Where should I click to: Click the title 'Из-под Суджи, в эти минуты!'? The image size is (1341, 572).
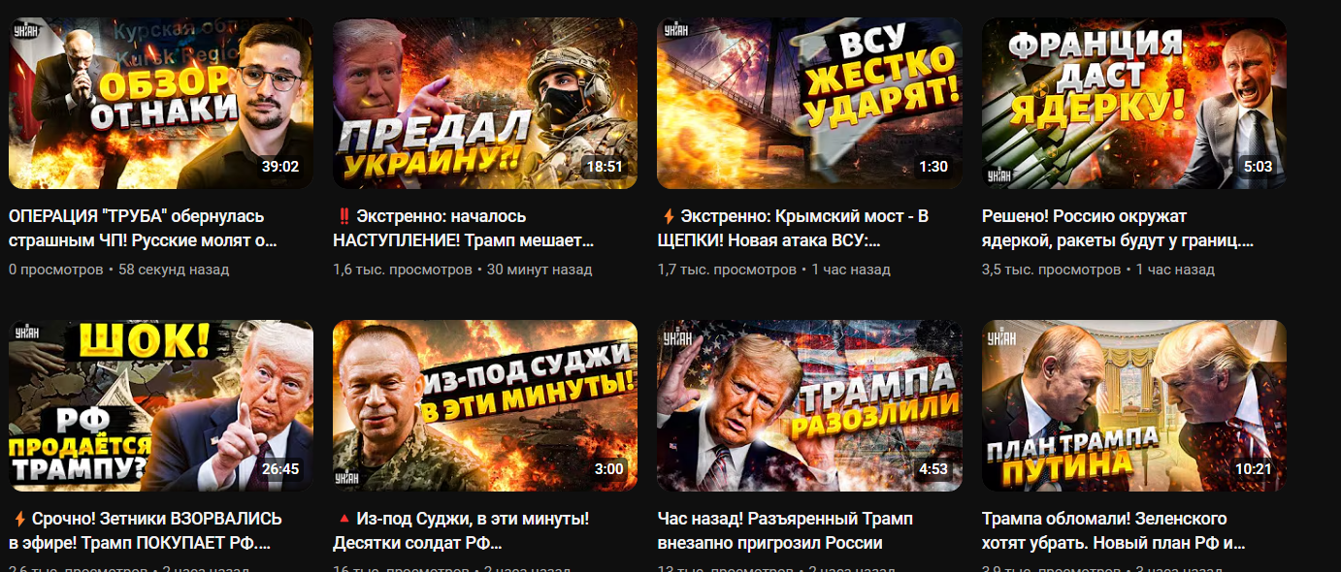click(x=461, y=531)
